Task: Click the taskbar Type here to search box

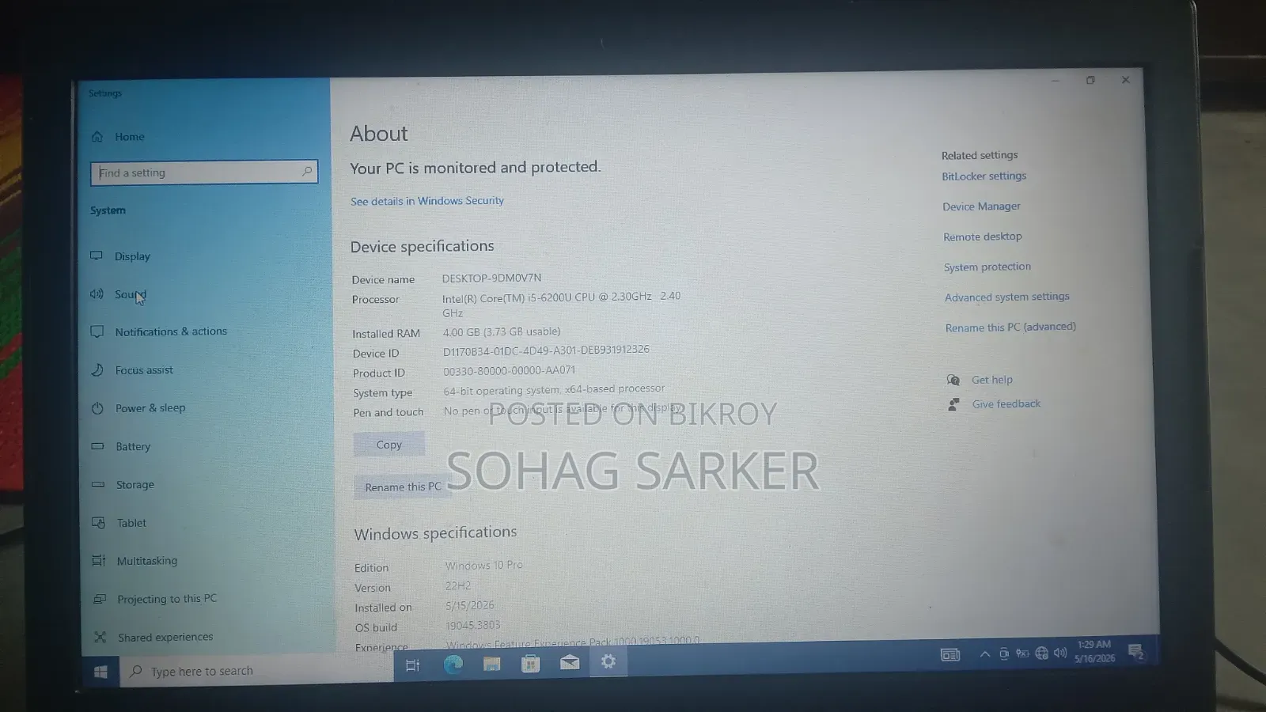Action: pos(257,671)
